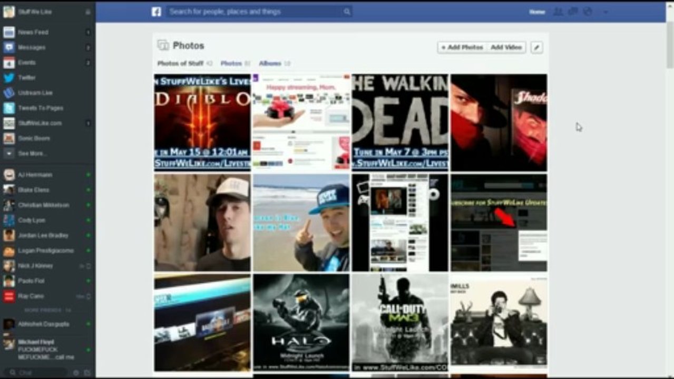This screenshot has height=379, width=674.
Task: Click the chat sidebar collapse icon
Action: (87, 373)
